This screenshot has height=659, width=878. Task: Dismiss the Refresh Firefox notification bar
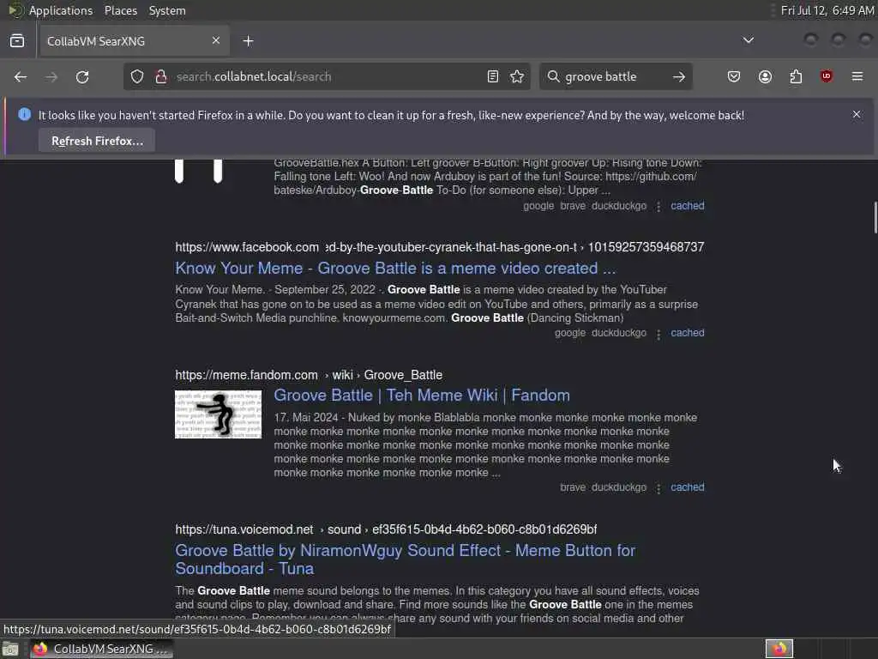[857, 114]
